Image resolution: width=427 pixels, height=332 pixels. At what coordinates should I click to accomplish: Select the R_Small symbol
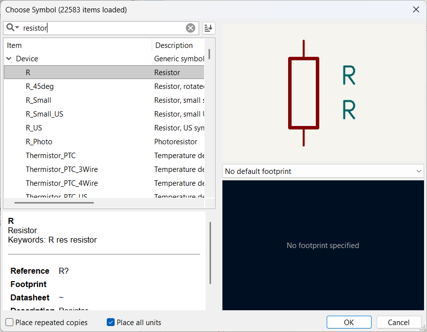pos(38,100)
